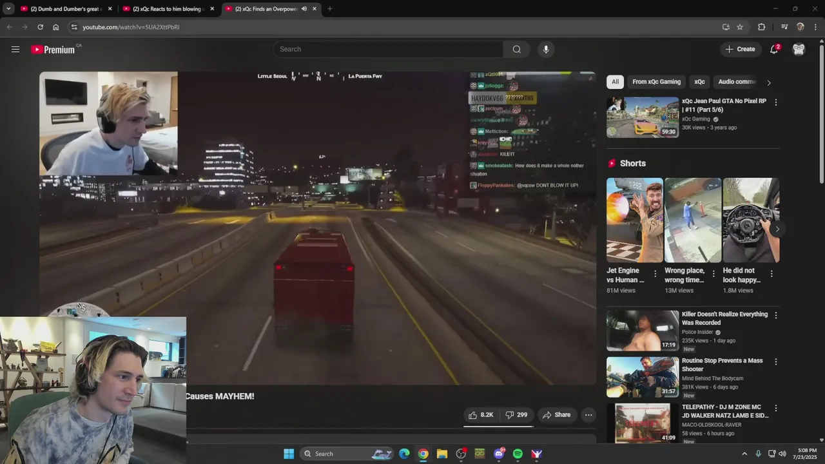
Task: Click the Windows taskbar search box
Action: [x=347, y=454]
